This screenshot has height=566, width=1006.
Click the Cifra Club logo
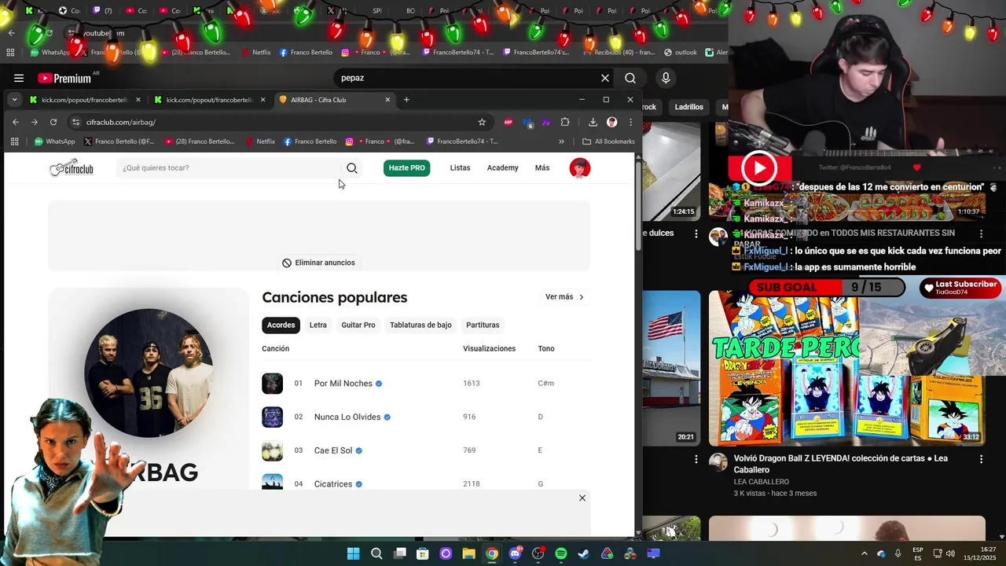pyautogui.click(x=72, y=167)
